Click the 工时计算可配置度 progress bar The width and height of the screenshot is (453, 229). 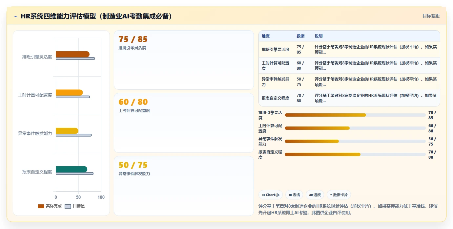(x=355, y=128)
